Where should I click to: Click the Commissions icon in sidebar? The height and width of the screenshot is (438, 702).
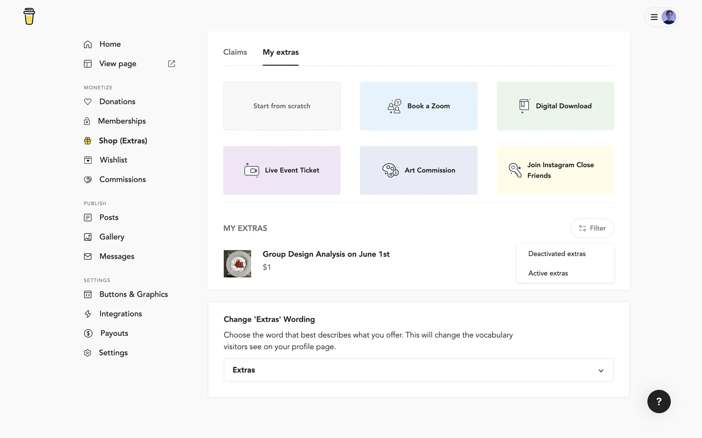[88, 180]
